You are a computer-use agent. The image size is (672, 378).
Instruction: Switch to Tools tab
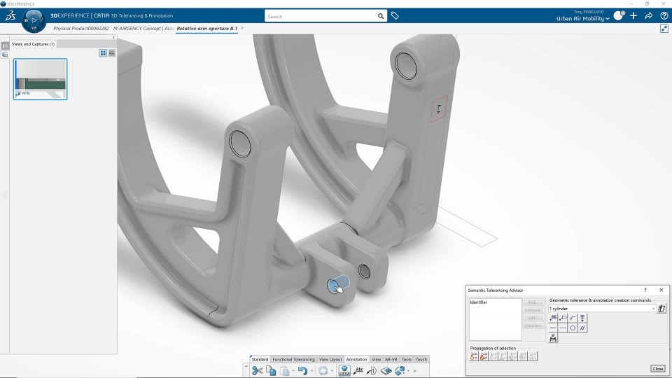[407, 360]
